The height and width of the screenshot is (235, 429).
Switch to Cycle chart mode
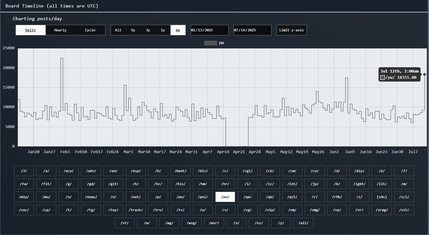tap(90, 30)
